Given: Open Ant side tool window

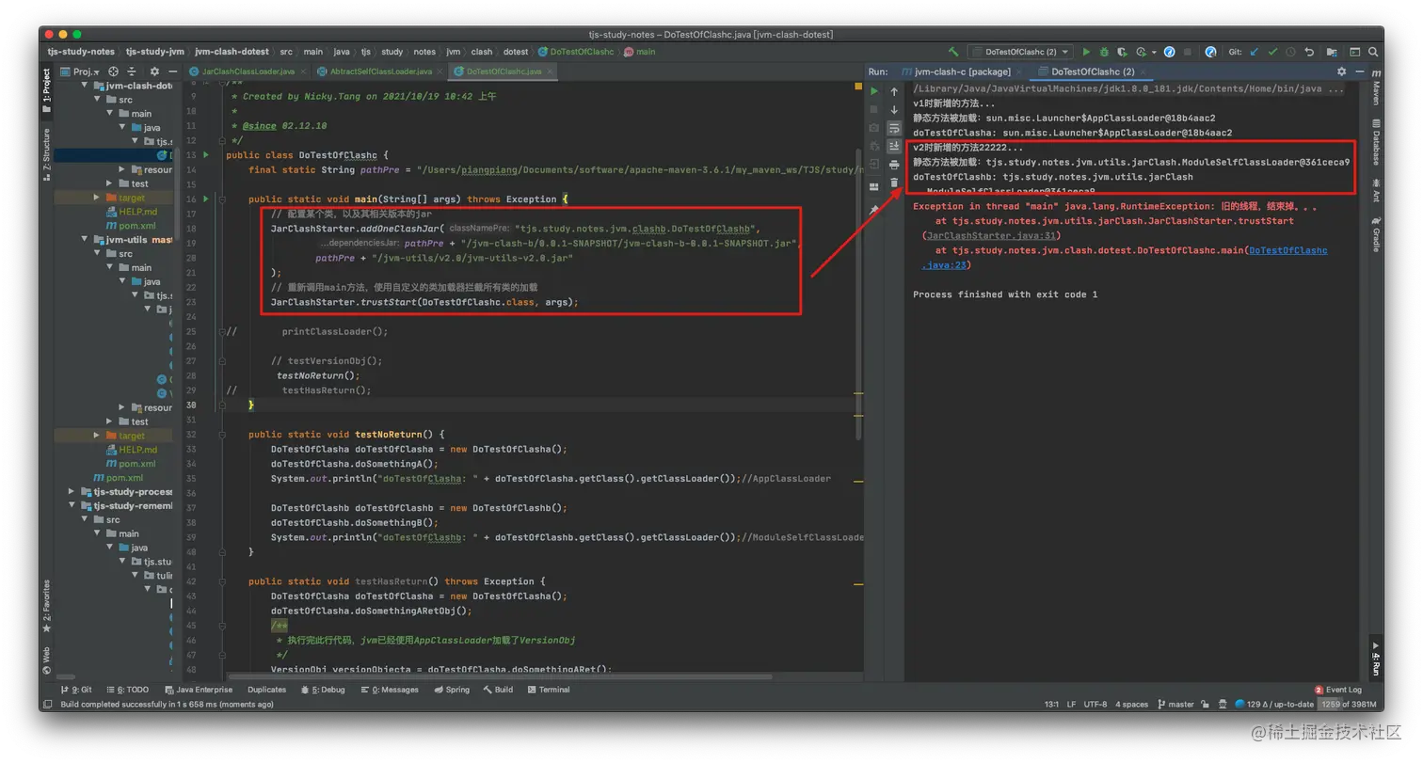Looking at the screenshot, I should [1375, 192].
